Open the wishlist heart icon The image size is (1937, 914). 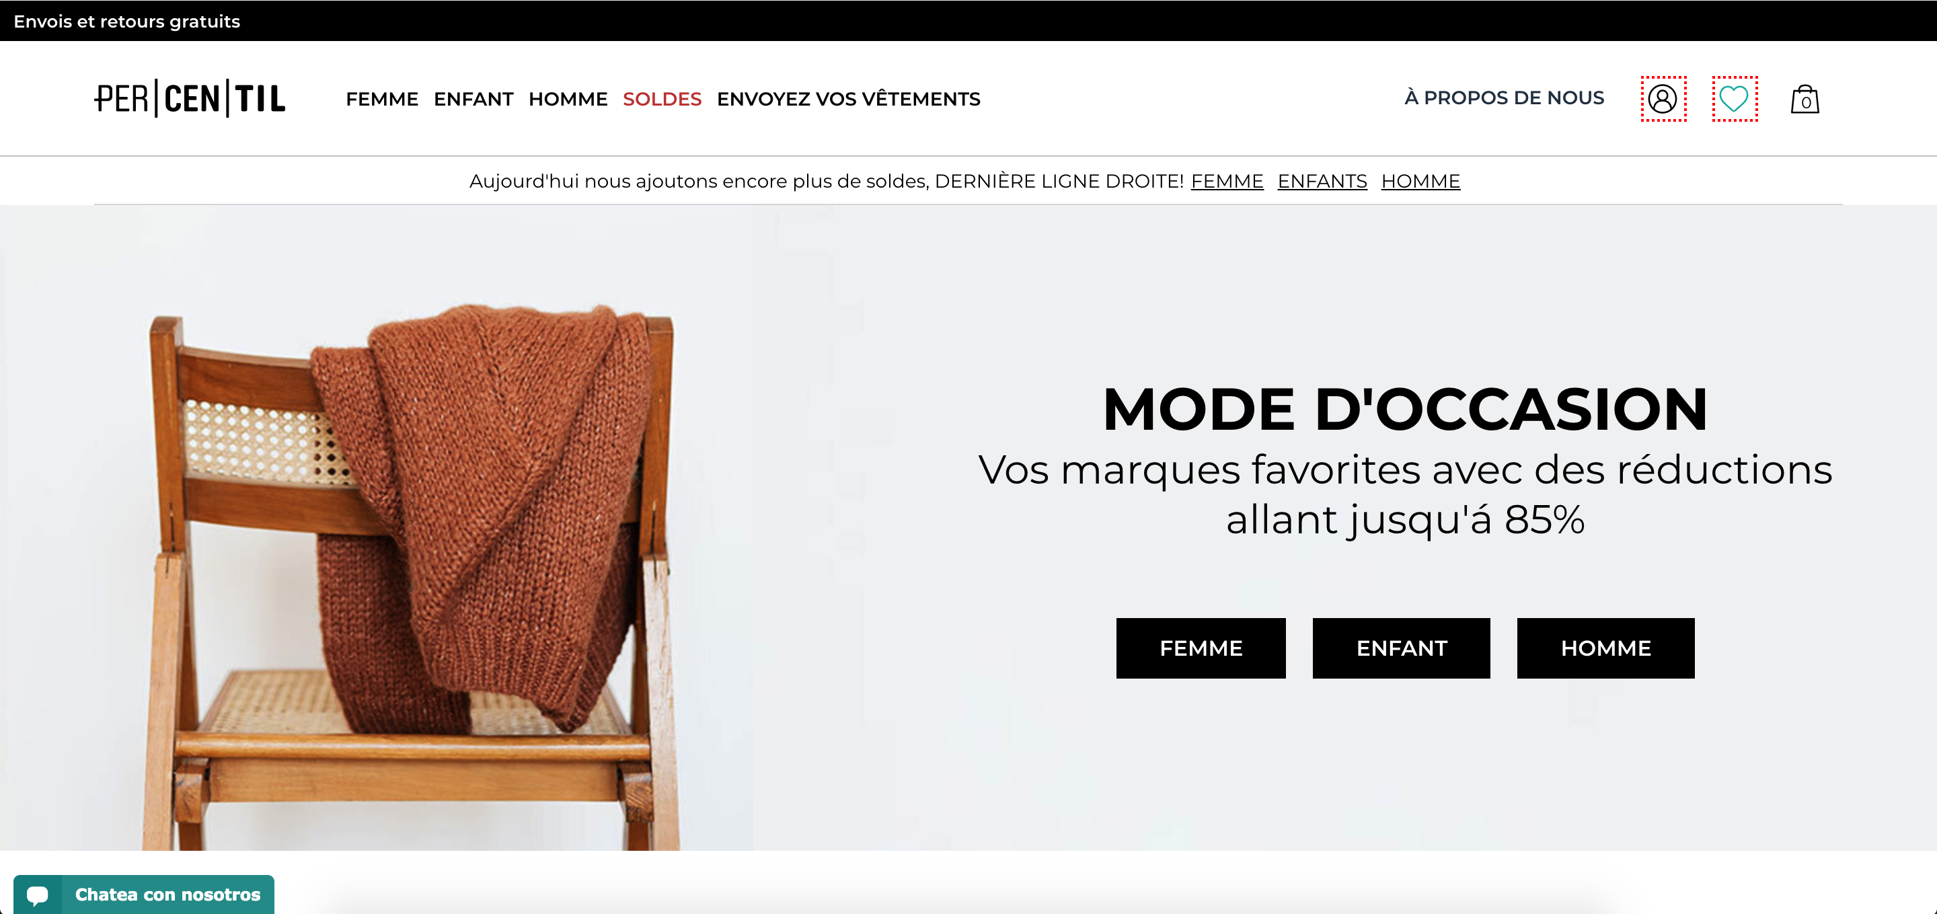1735,98
